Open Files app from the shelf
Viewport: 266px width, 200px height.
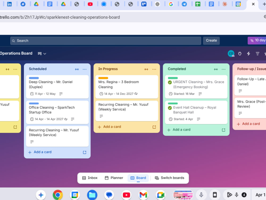(x=92, y=195)
